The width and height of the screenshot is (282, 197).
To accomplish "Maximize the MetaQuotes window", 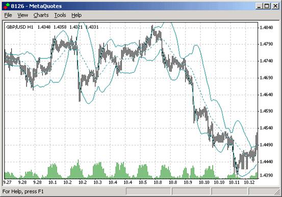I will (x=267, y=6).
